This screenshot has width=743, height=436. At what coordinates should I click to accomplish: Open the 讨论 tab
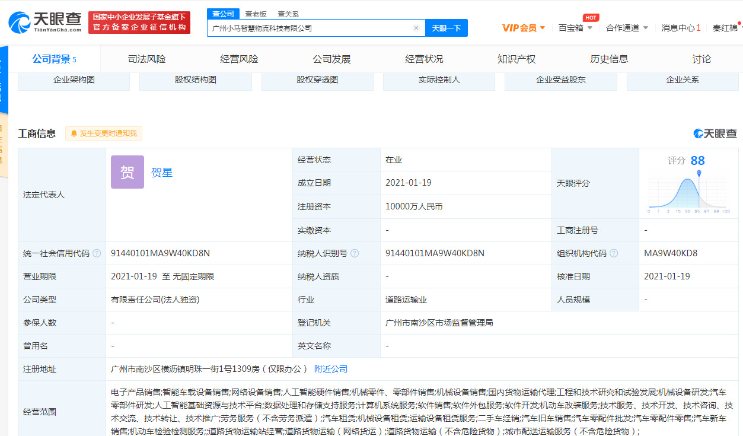point(701,59)
